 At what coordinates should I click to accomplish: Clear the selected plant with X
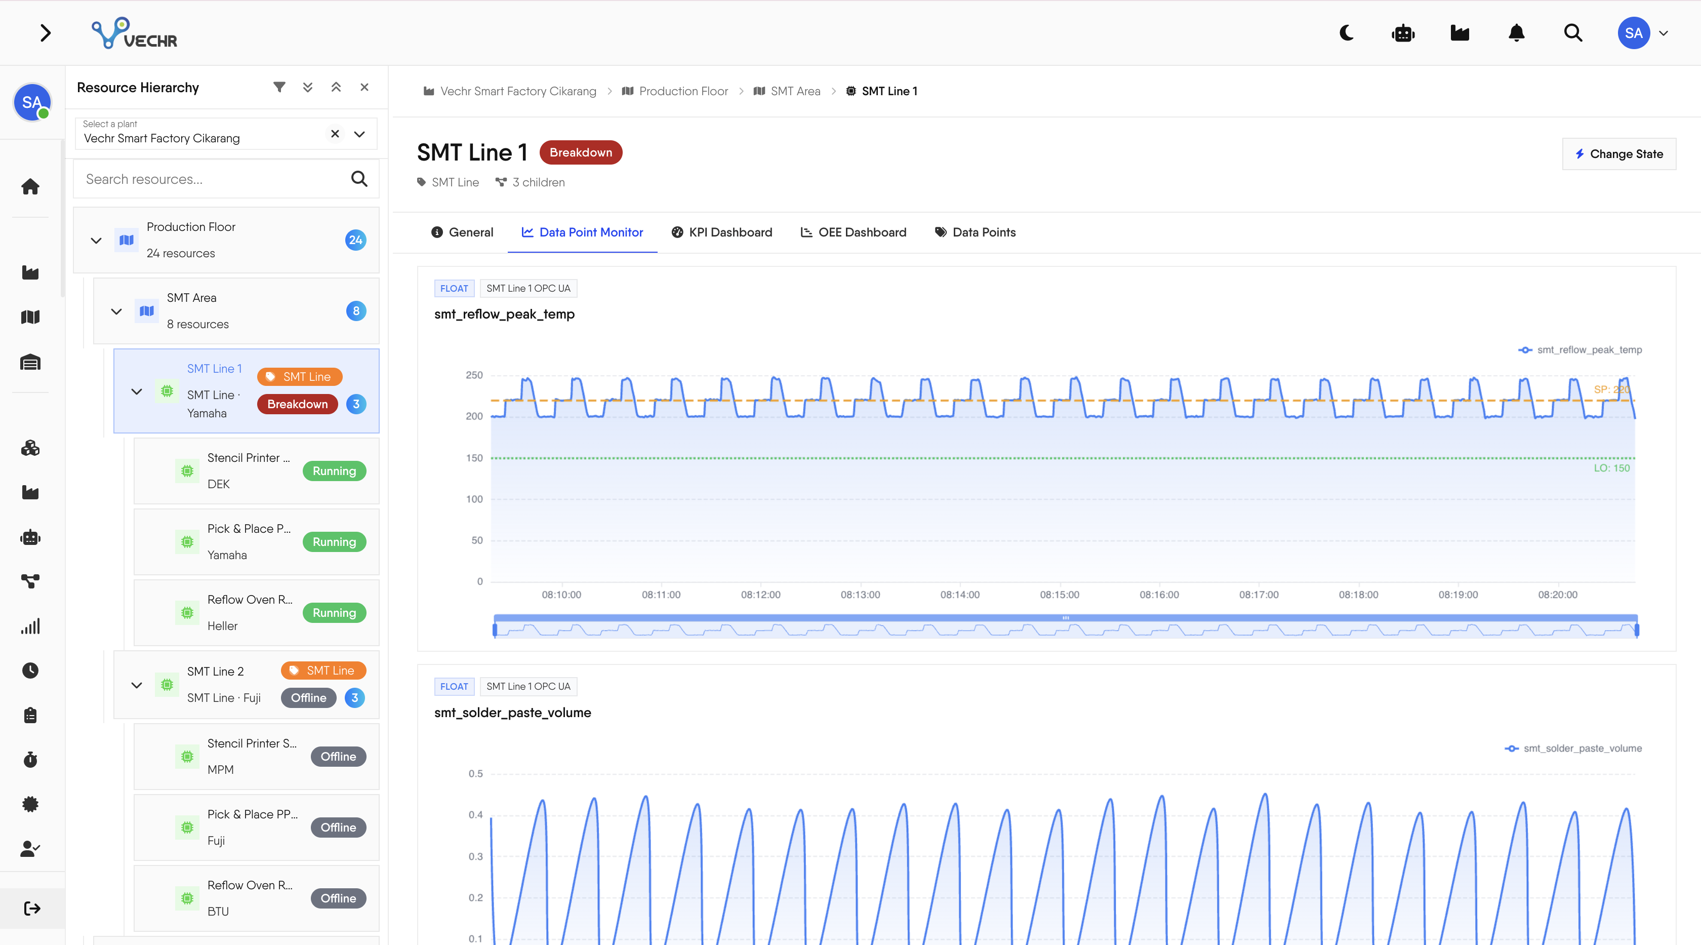[x=335, y=133]
